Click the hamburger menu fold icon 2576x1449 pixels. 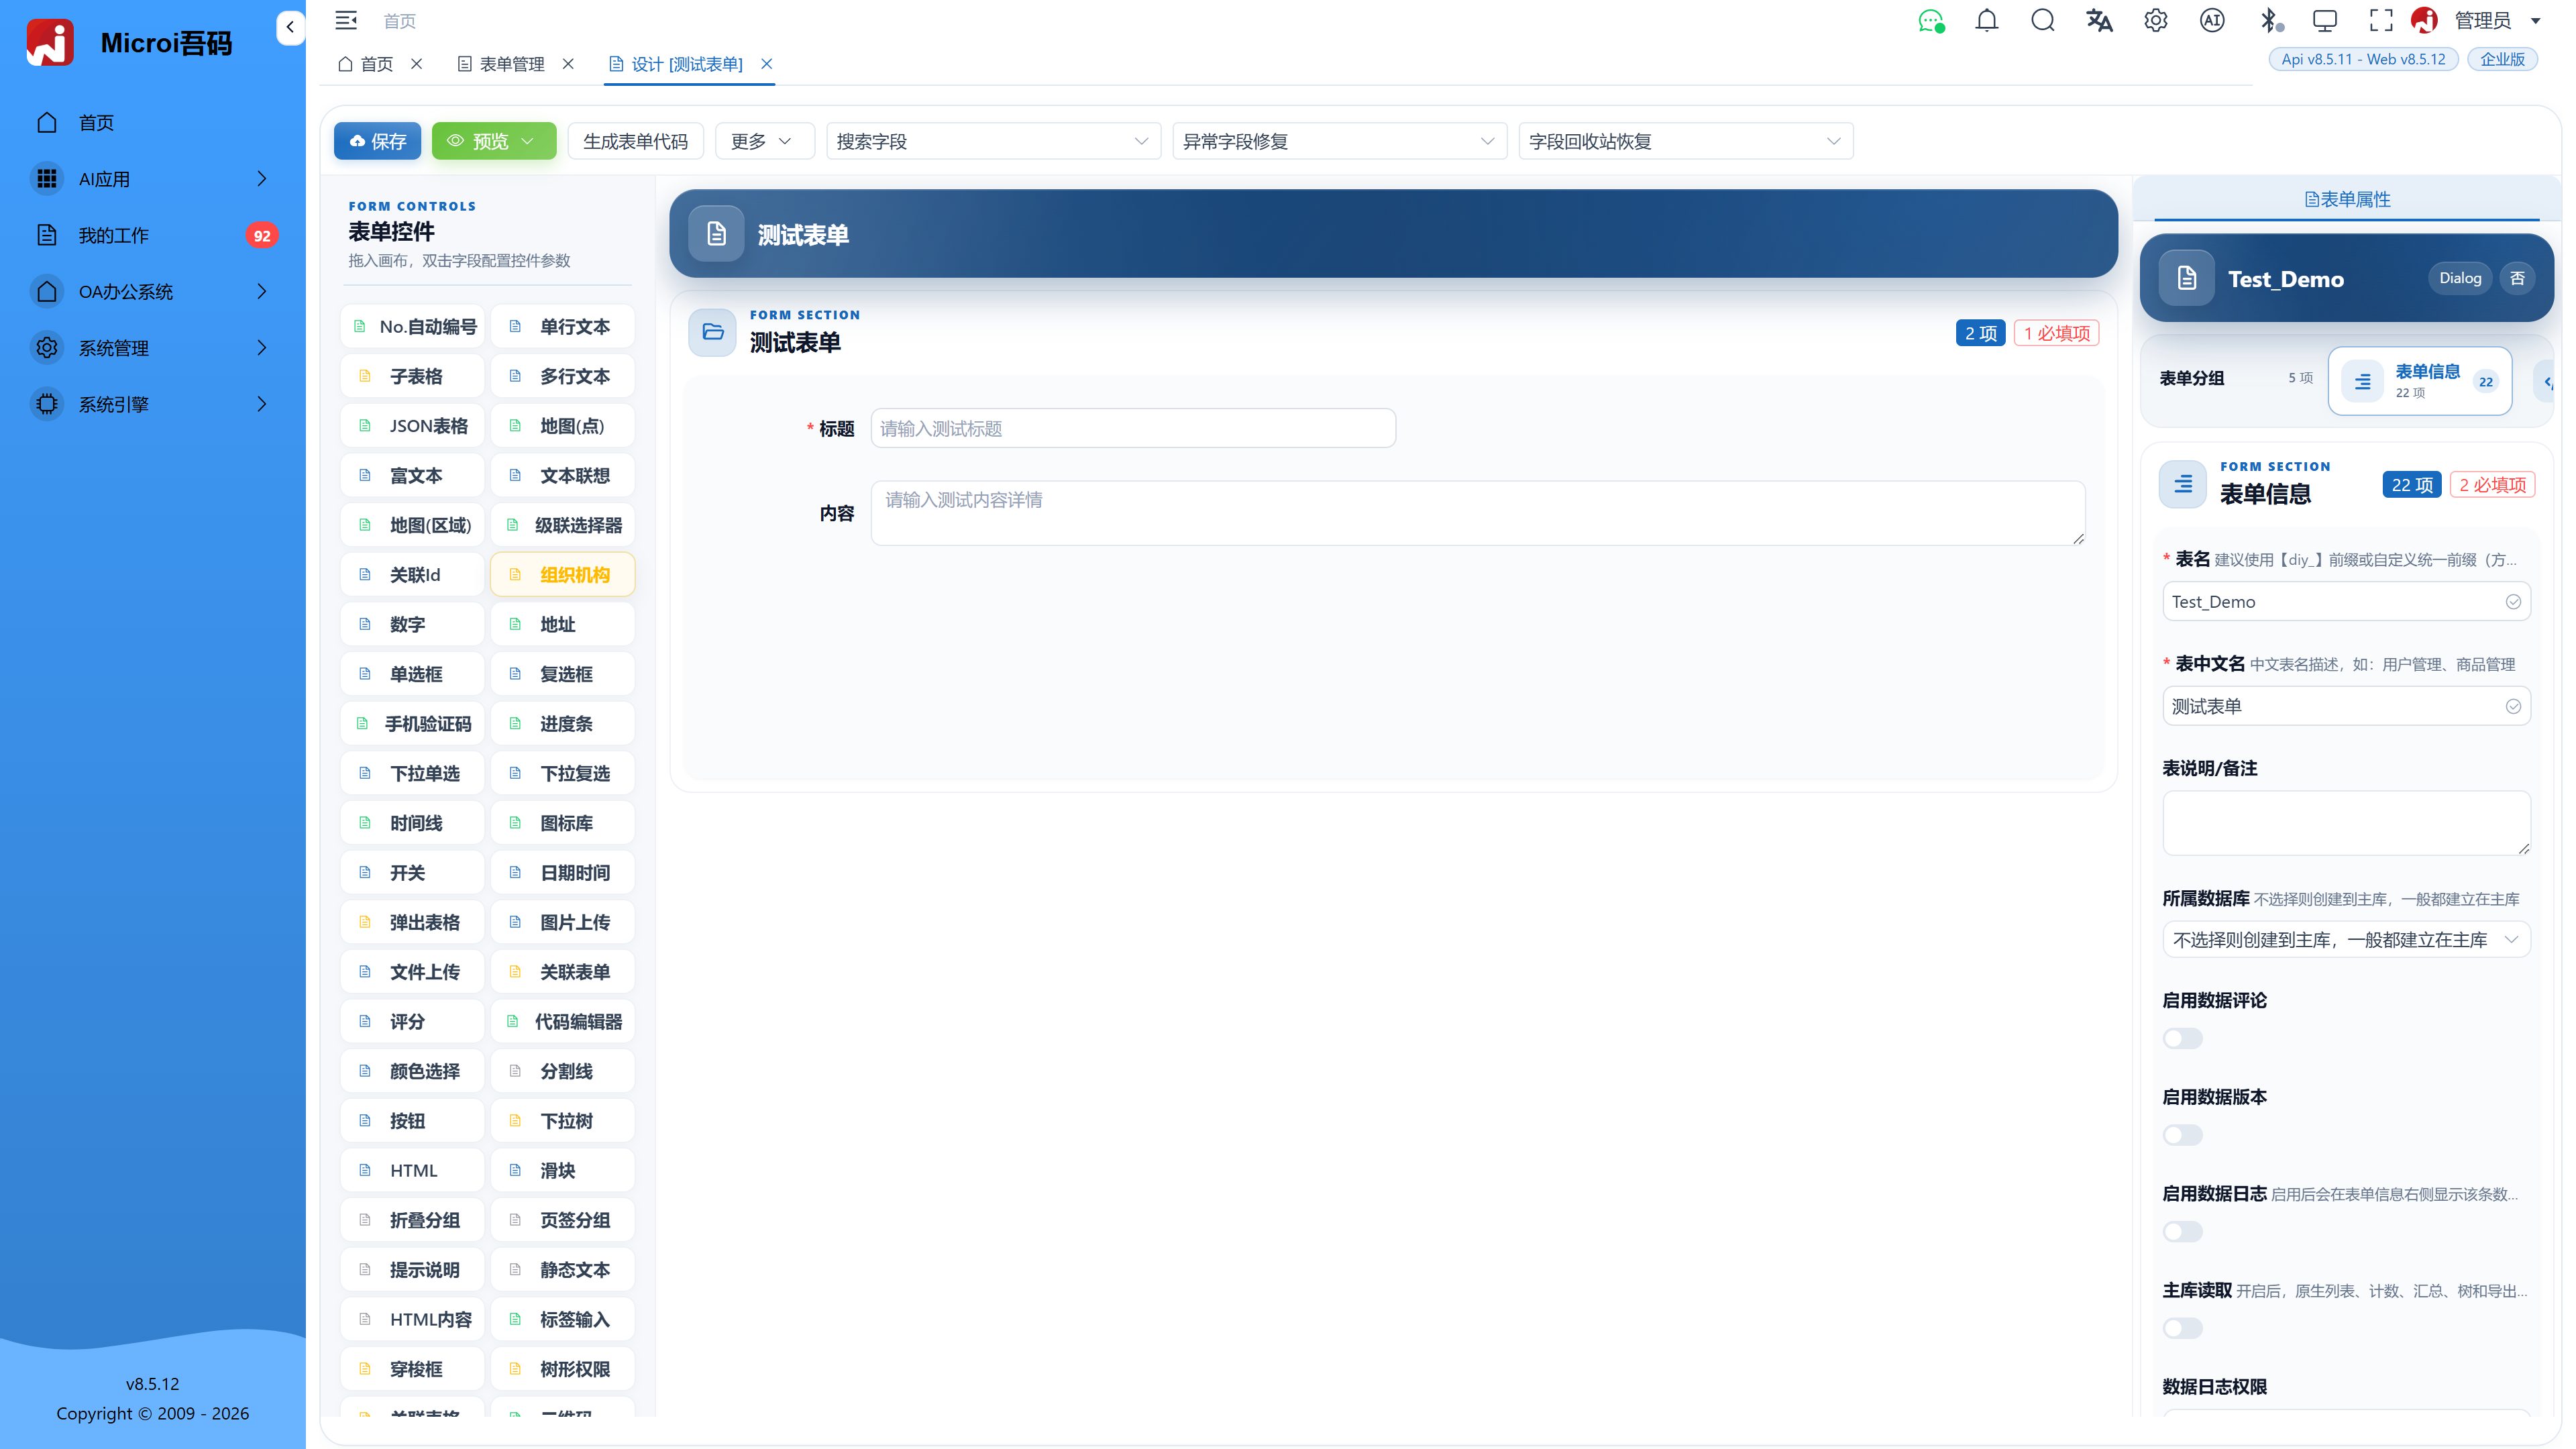(346, 21)
